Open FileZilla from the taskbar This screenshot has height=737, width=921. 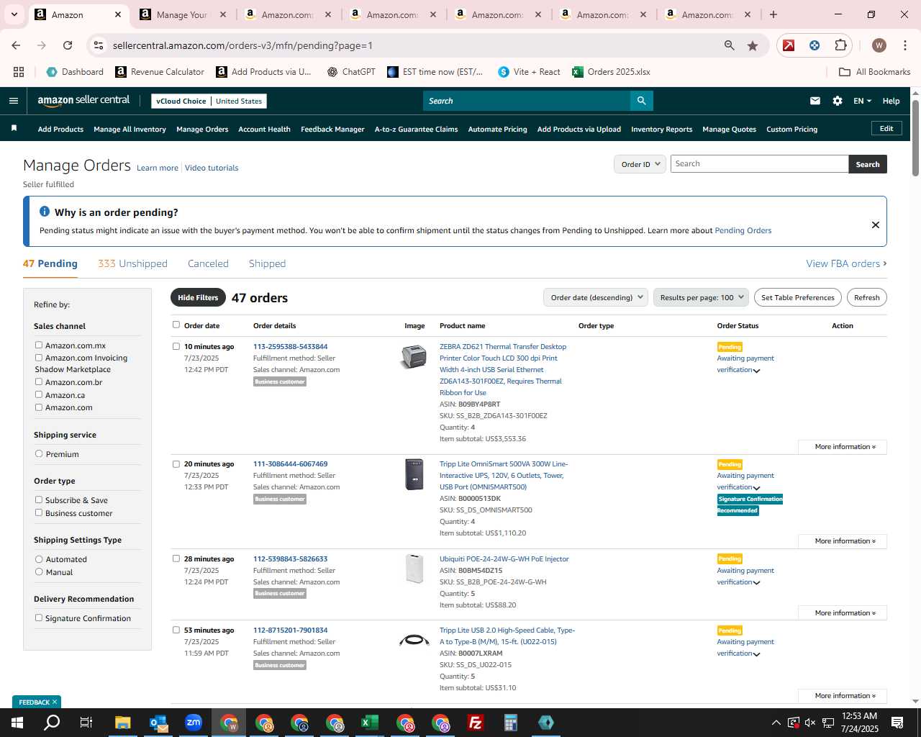[476, 723]
